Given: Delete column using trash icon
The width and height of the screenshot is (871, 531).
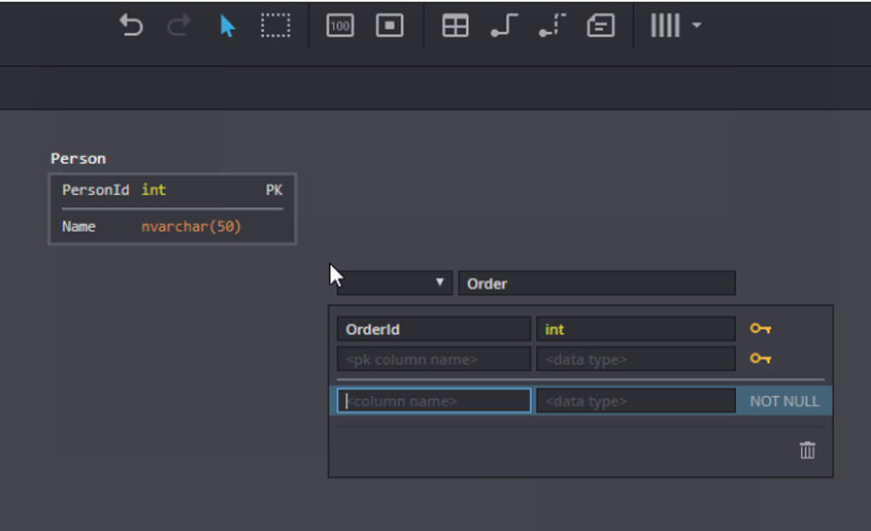Looking at the screenshot, I should 807,450.
